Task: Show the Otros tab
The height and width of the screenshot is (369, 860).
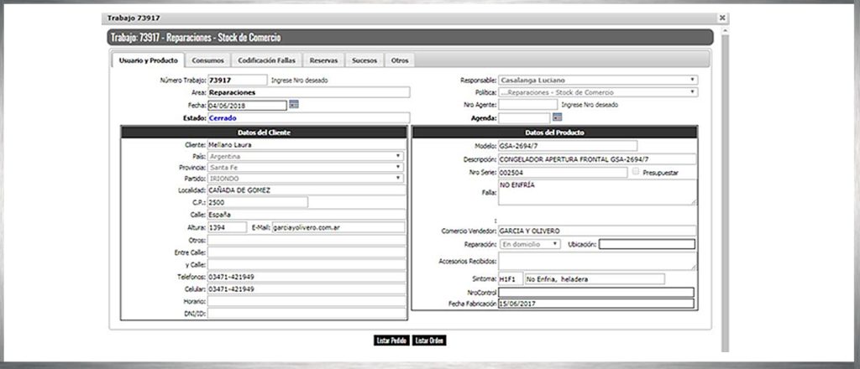Action: [x=400, y=60]
